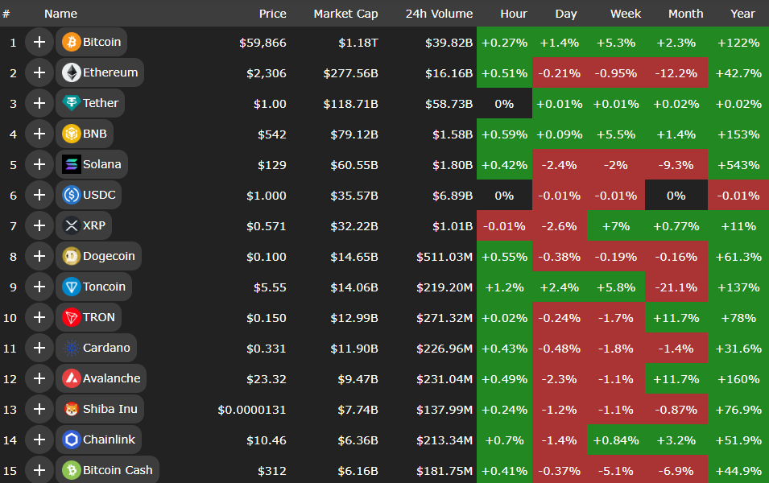Select the Year column header
Image resolution: width=769 pixels, height=483 pixels.
point(742,14)
